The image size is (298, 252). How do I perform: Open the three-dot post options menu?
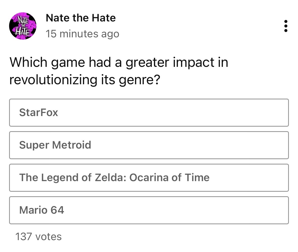[286, 26]
